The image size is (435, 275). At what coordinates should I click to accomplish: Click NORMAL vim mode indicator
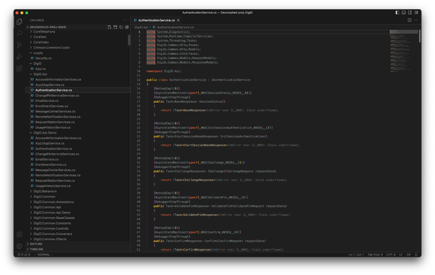(x=44, y=254)
